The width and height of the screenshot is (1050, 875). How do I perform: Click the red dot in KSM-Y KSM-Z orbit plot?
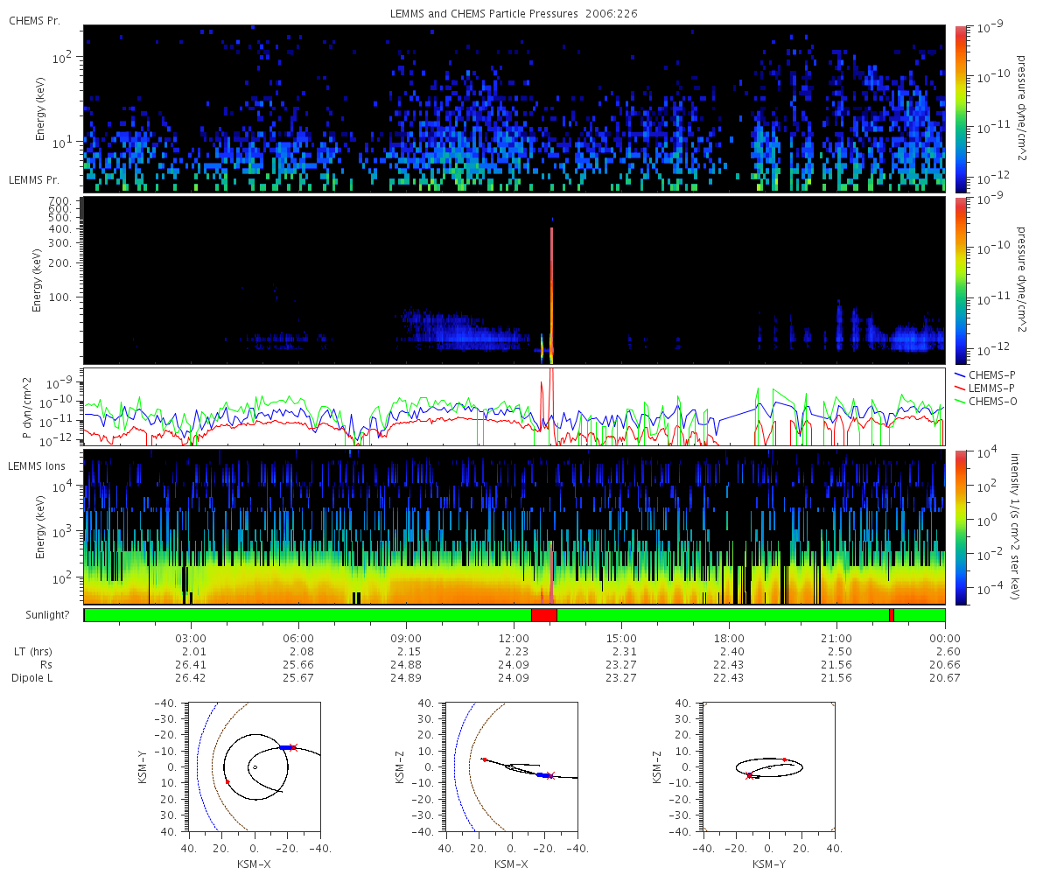(x=785, y=759)
